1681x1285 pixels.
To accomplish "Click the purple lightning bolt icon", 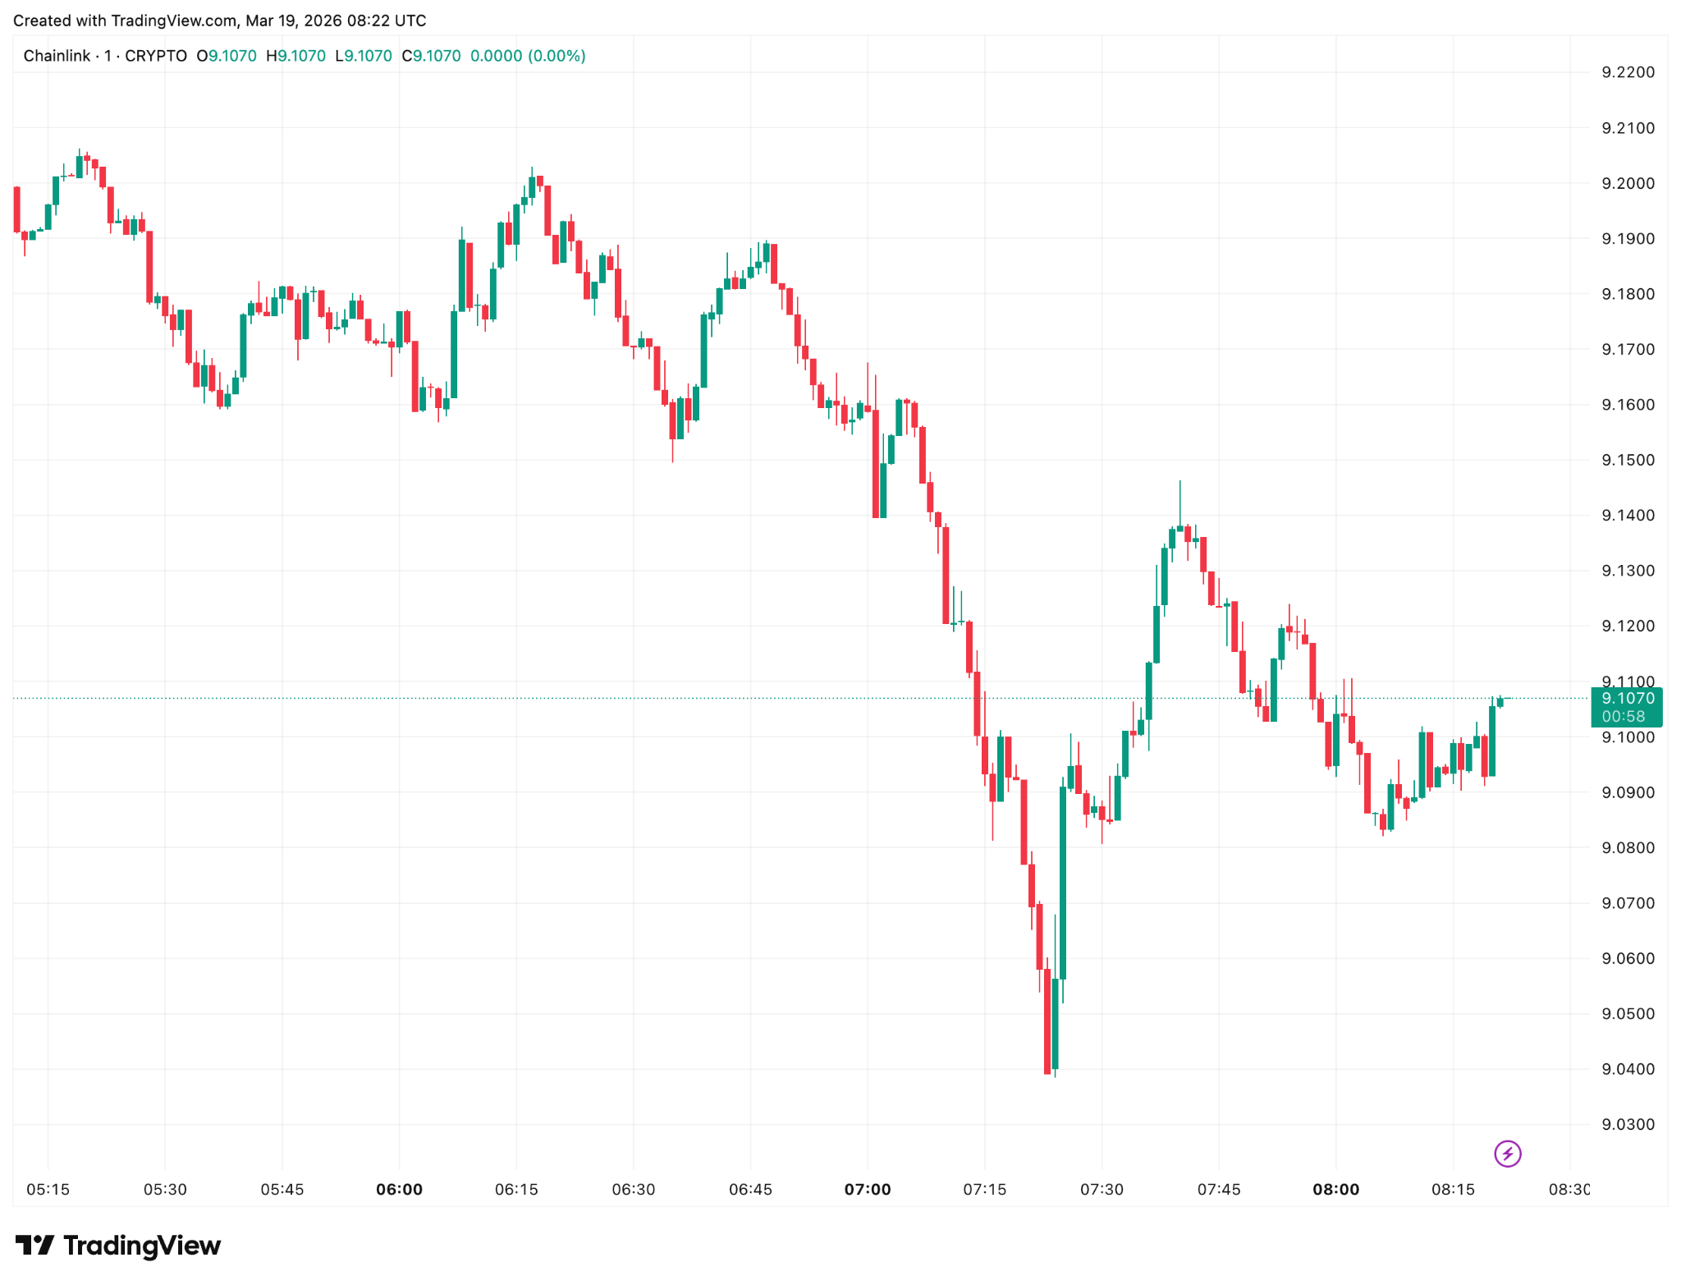I will click(x=1507, y=1154).
